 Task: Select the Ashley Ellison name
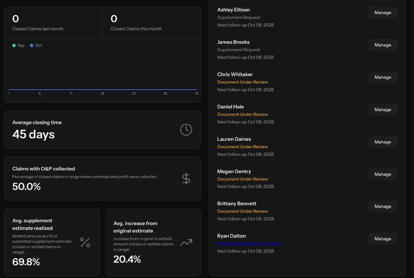tap(234, 10)
